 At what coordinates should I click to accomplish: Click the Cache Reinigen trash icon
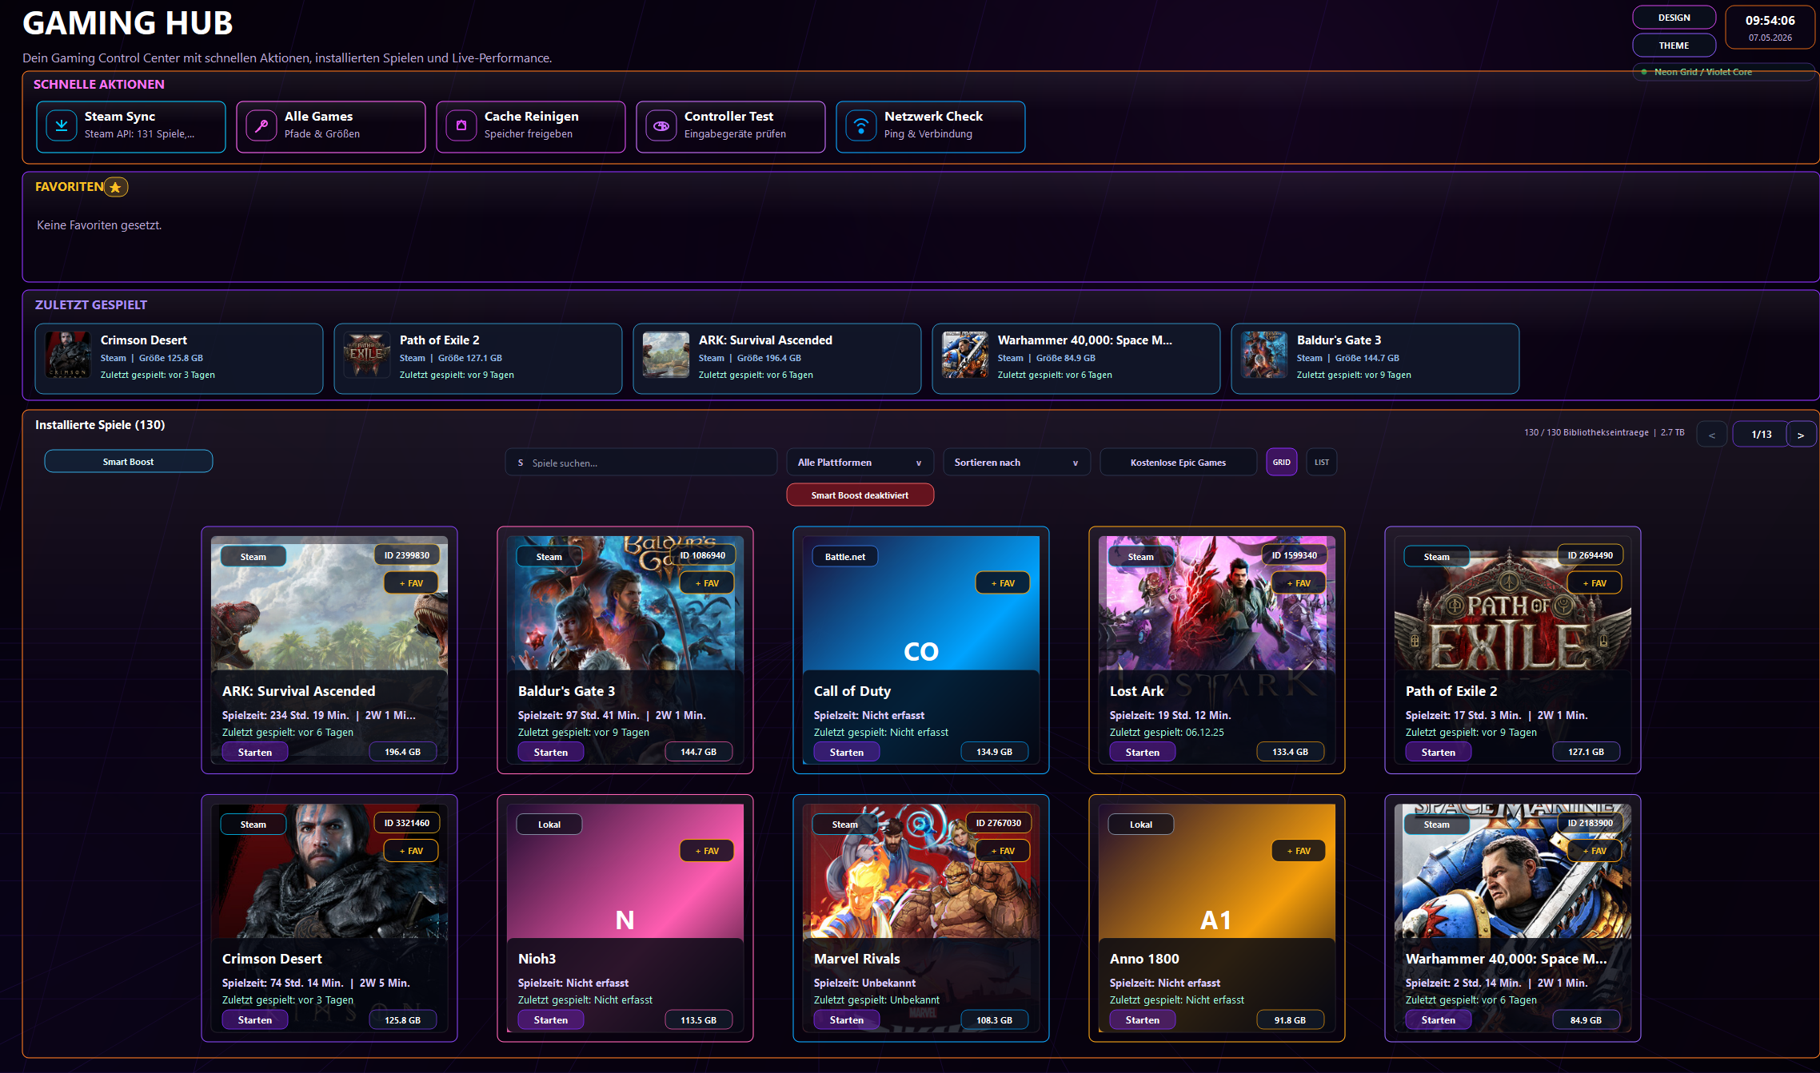(461, 125)
